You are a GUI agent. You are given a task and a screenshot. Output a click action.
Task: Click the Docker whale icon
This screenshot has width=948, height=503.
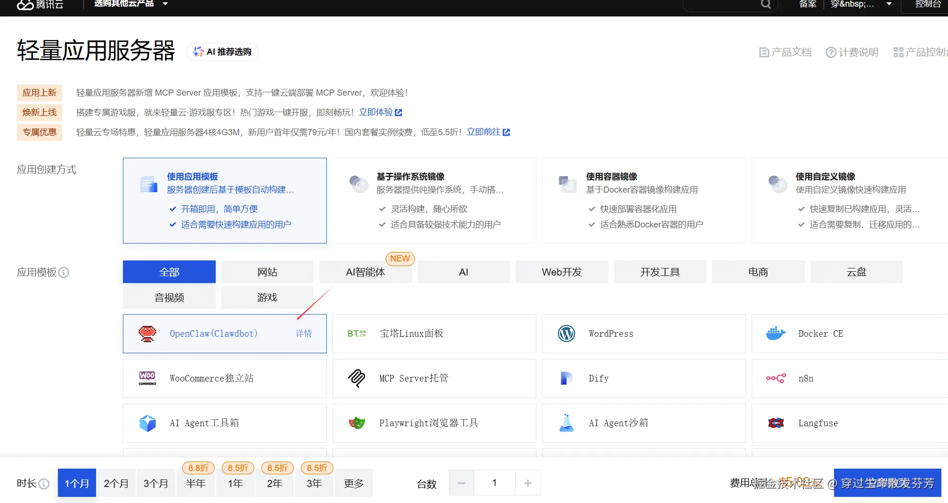coord(776,333)
